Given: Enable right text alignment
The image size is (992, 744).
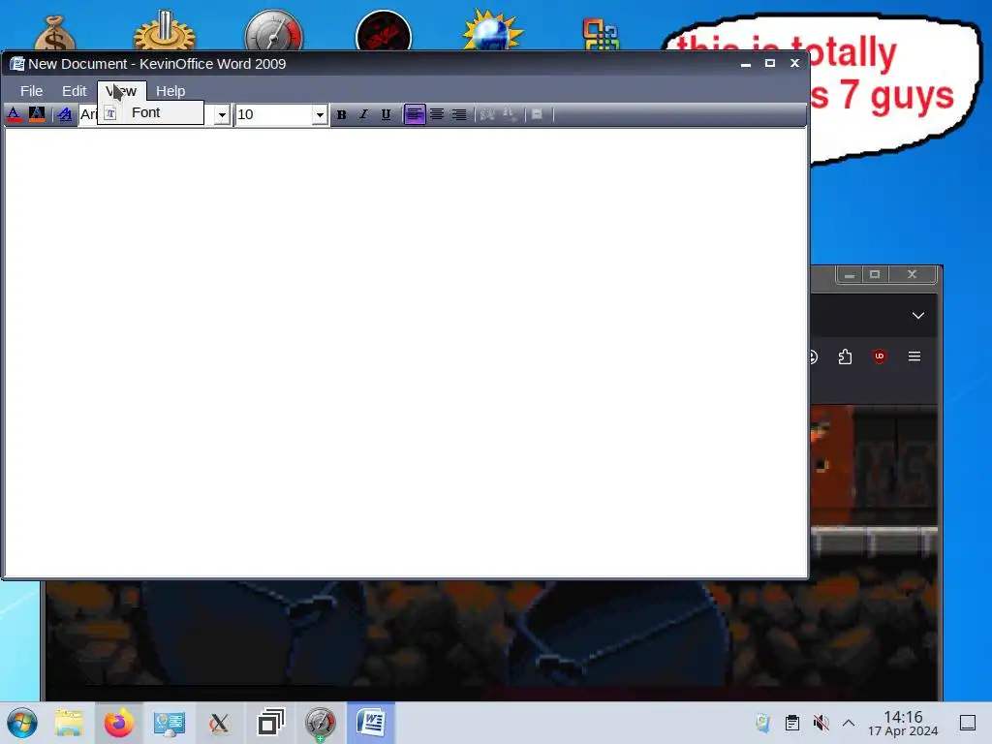Looking at the screenshot, I should point(459,114).
